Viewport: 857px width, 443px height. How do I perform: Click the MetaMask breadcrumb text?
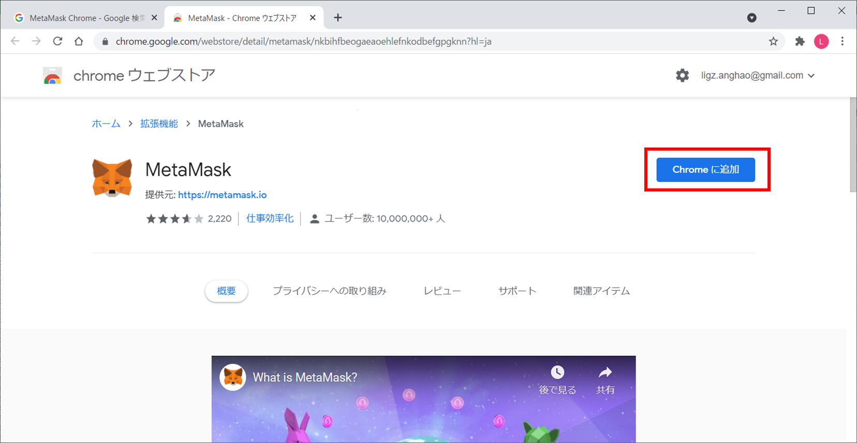221,124
